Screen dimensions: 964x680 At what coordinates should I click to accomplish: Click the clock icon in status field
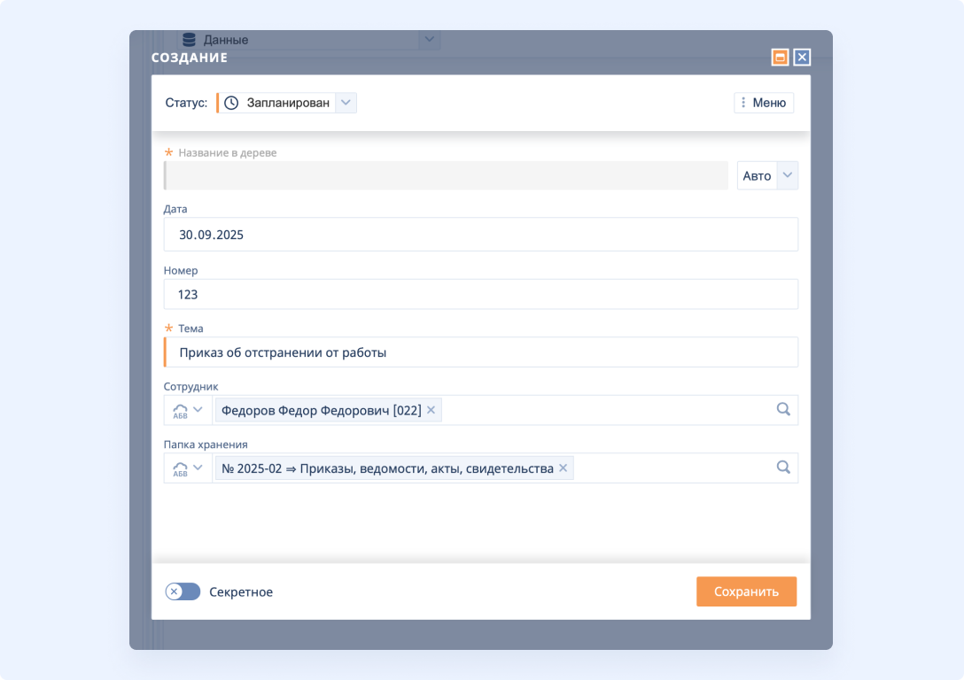[231, 103]
